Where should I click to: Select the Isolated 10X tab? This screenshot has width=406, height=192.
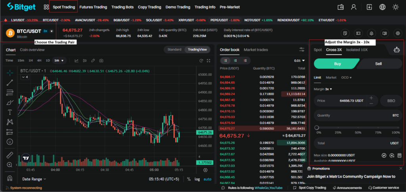(x=356, y=49)
